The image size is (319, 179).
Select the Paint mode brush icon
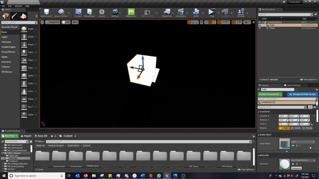(14, 16)
